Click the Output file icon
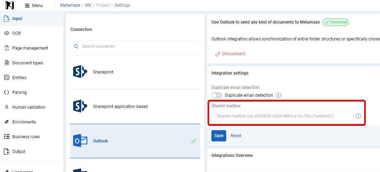 [7, 152]
